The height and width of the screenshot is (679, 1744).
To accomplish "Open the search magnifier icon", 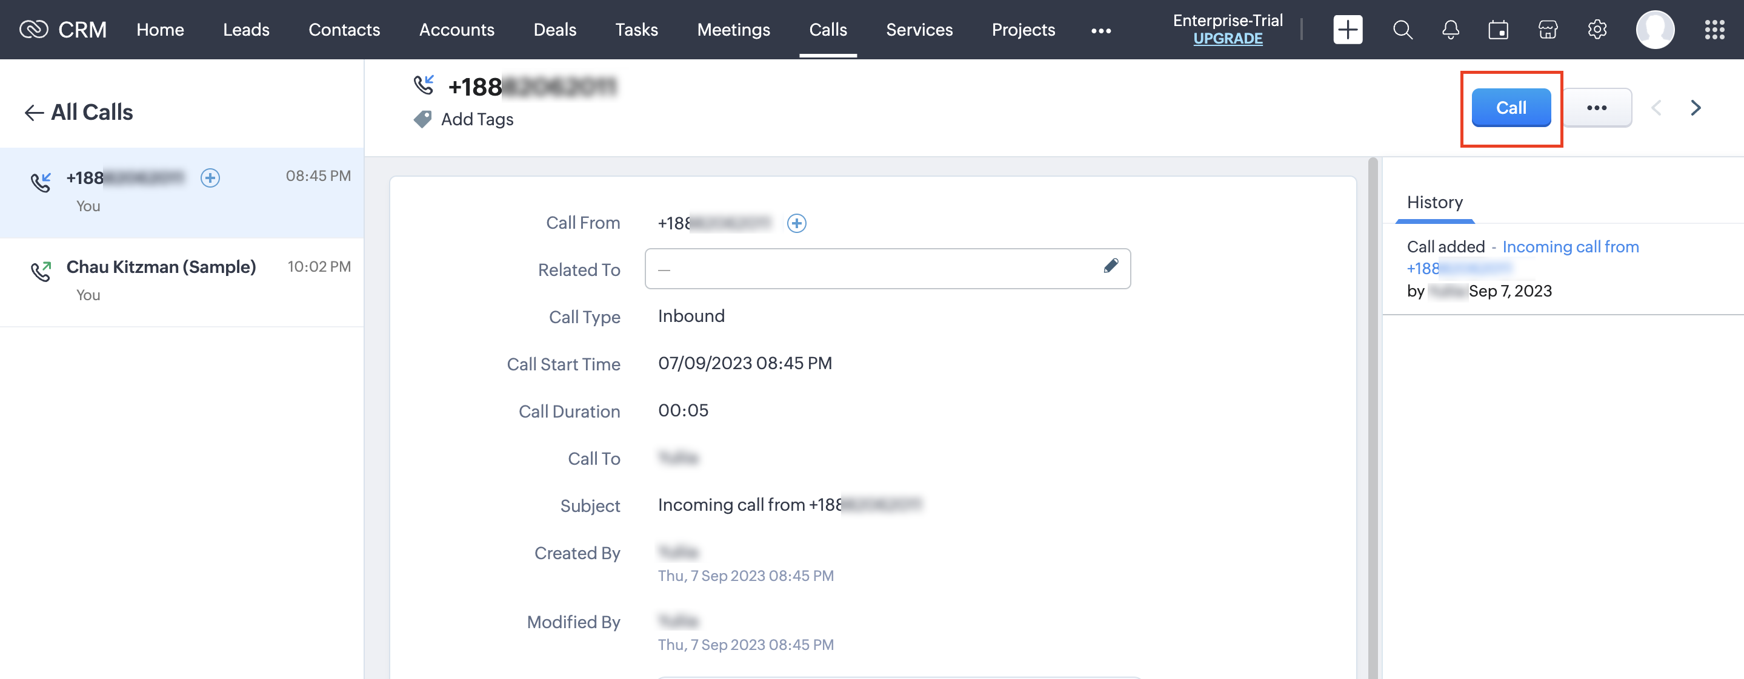I will 1402,30.
